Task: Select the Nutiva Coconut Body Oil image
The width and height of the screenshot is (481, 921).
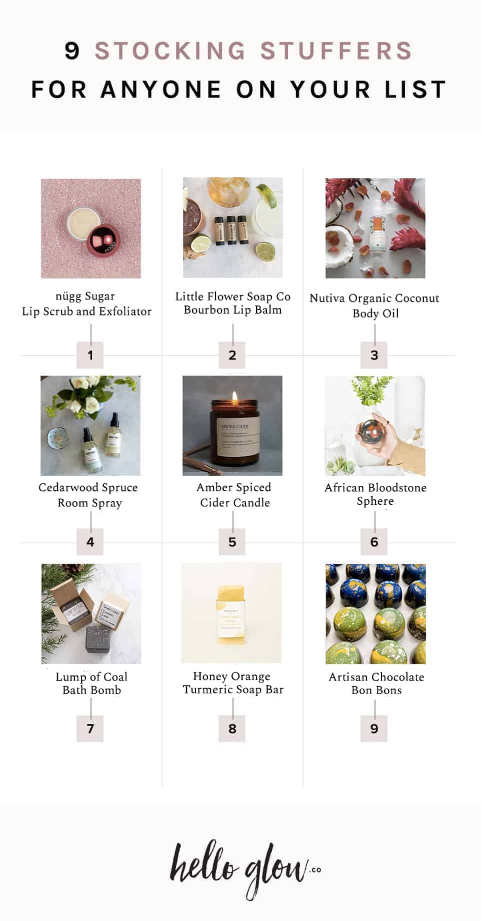Action: [375, 228]
